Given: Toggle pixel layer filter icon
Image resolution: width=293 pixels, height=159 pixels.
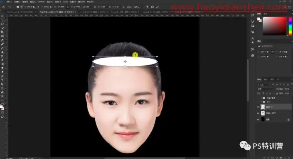Looking at the screenshot, I should coord(273,85).
